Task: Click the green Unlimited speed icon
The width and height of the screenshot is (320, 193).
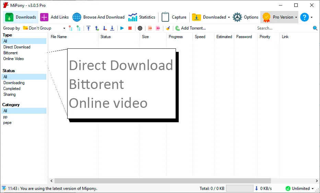Action: pyautogui.click(x=288, y=189)
